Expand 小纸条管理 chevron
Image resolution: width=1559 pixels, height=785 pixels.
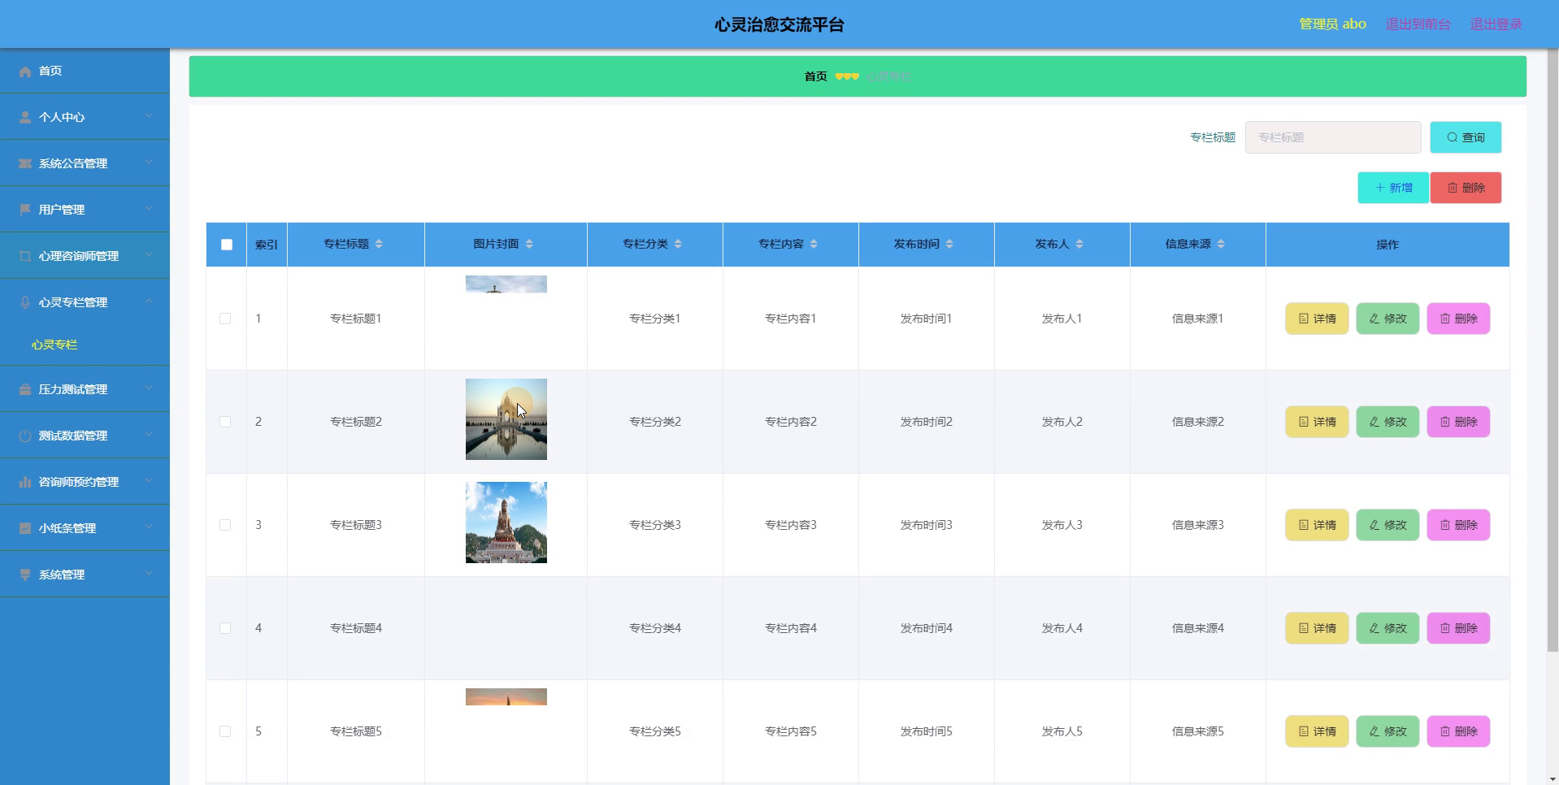point(149,527)
